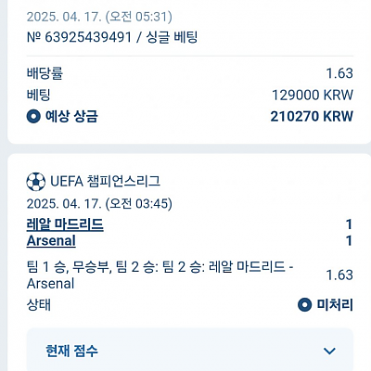Click the 상태 status row label
The height and width of the screenshot is (371, 371).
point(39,305)
